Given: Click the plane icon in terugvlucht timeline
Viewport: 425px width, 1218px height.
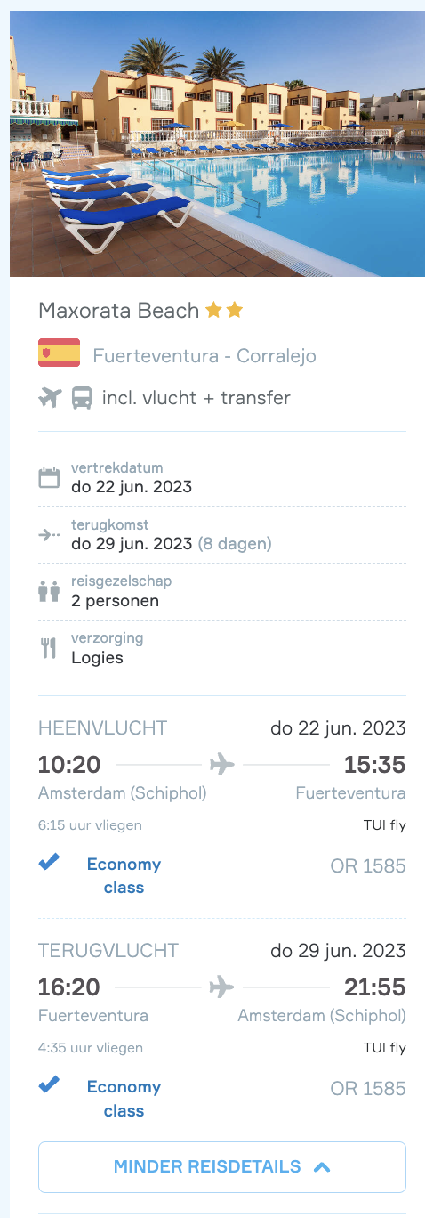Looking at the screenshot, I should (221, 987).
